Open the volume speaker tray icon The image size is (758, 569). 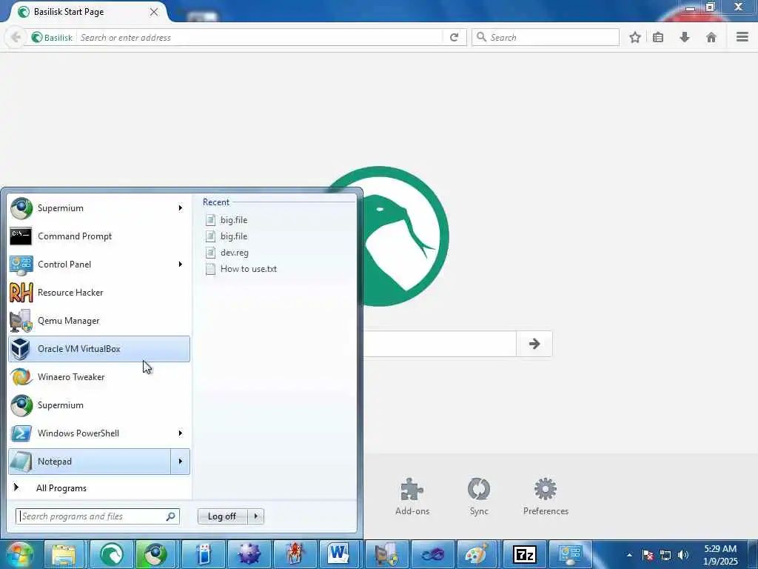(683, 555)
